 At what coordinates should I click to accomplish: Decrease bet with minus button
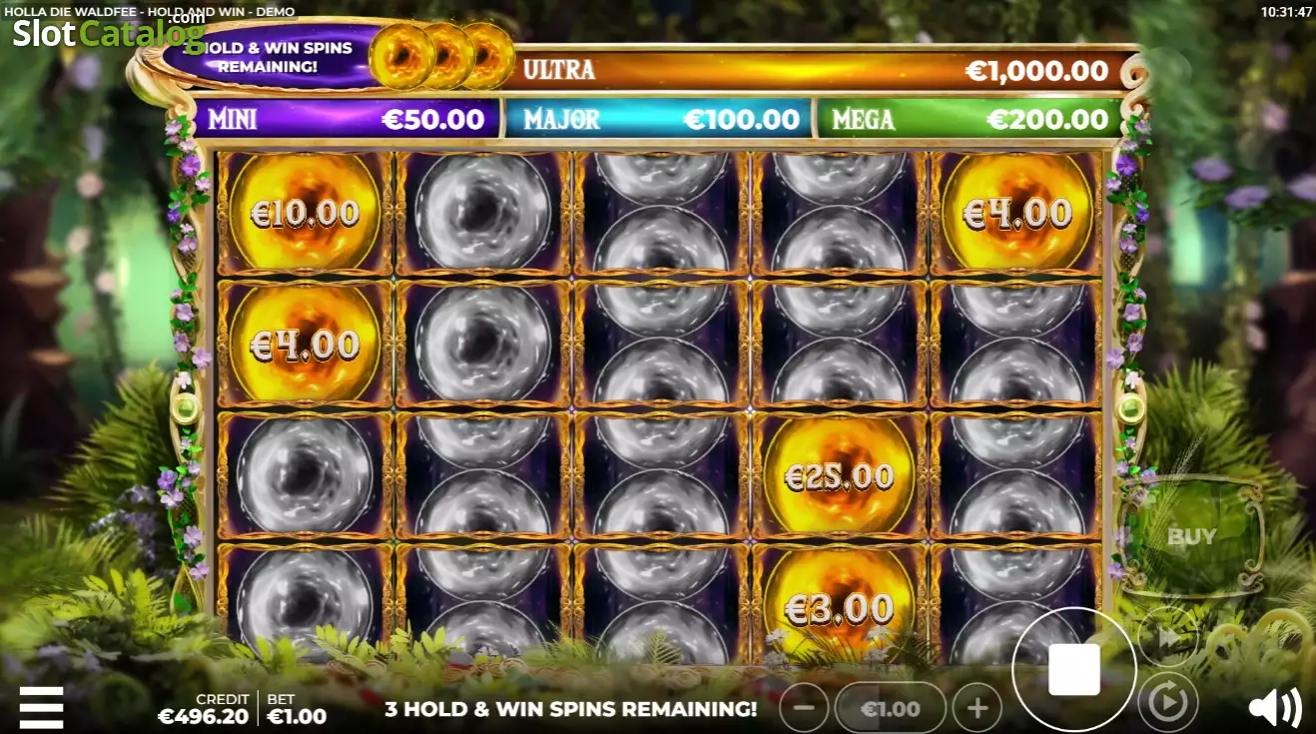click(804, 708)
